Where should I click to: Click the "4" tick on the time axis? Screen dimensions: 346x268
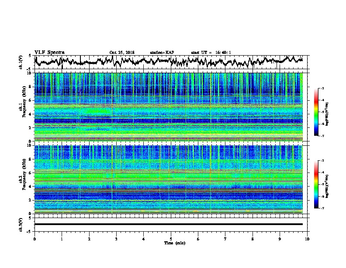[x=144, y=239]
